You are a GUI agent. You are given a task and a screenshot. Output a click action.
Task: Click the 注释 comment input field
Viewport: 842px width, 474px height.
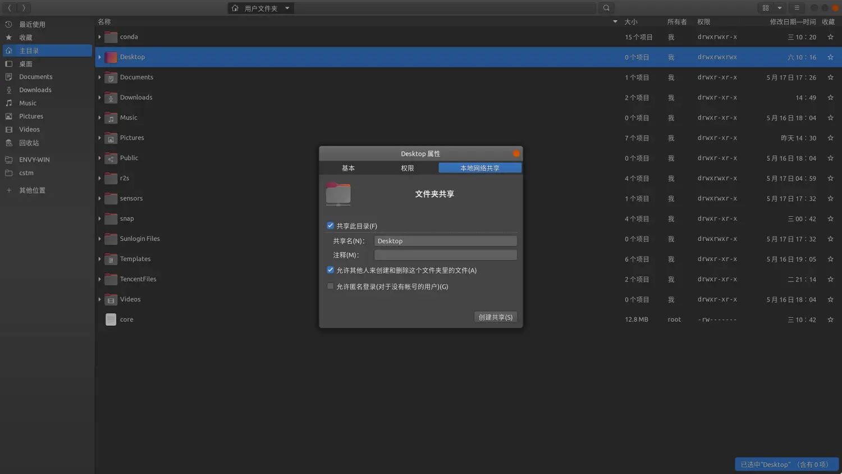445,255
